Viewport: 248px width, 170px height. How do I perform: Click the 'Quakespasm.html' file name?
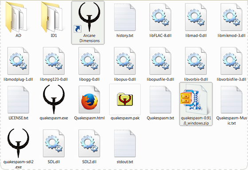(89, 118)
